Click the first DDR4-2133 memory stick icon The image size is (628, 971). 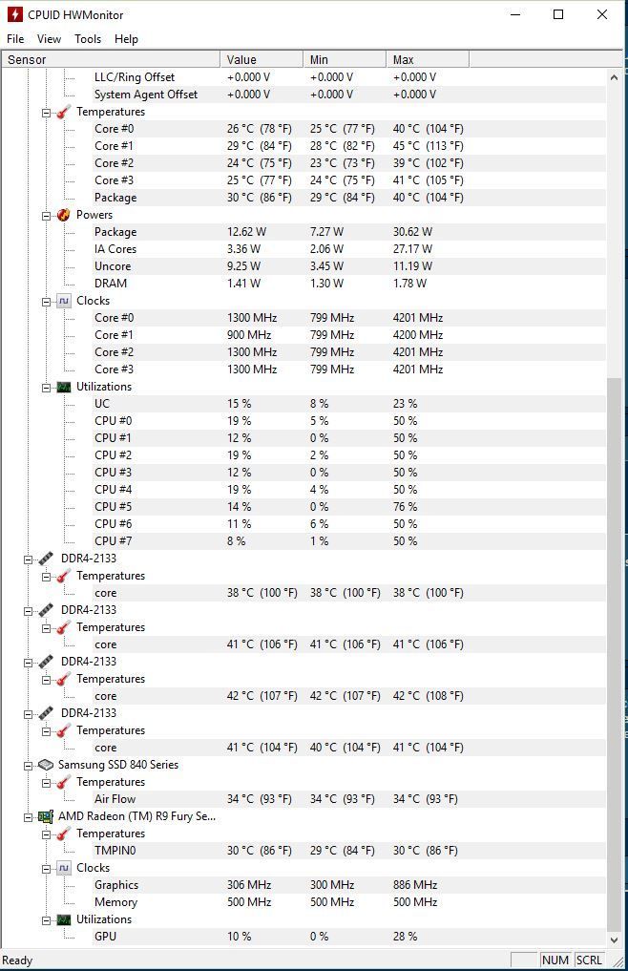click(x=46, y=559)
